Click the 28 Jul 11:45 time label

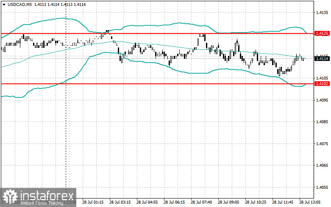(x=283, y=202)
